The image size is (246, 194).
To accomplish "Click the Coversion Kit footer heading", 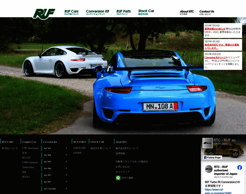I will [50, 142].
